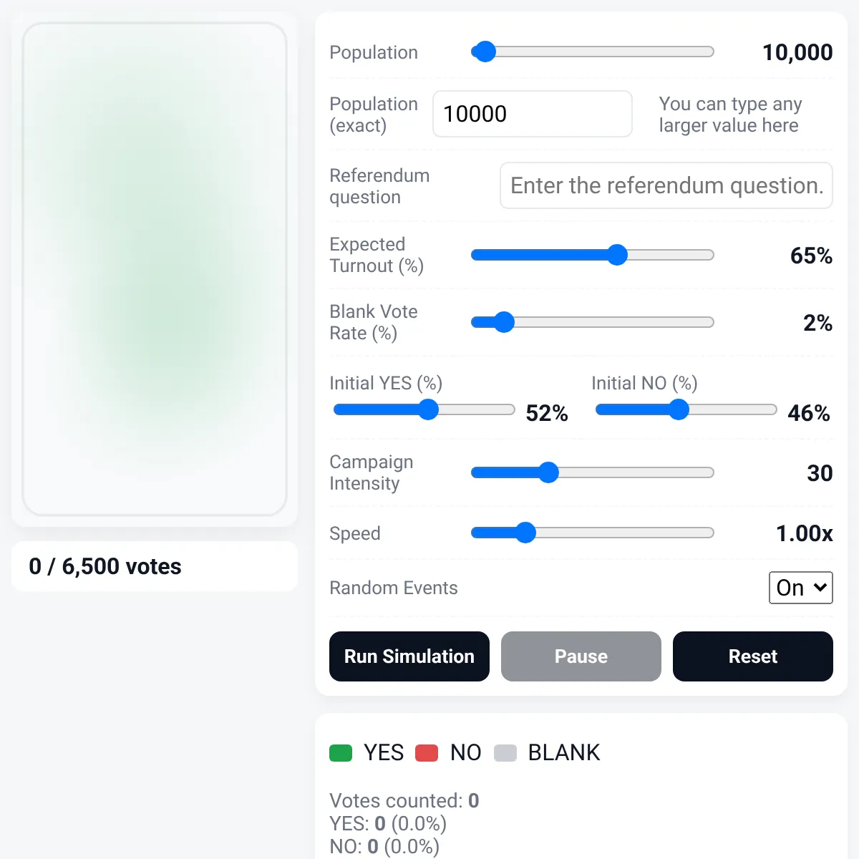Viewport: 859px width, 859px height.
Task: Click the Campaign Intensity slider handle
Action: (x=548, y=472)
